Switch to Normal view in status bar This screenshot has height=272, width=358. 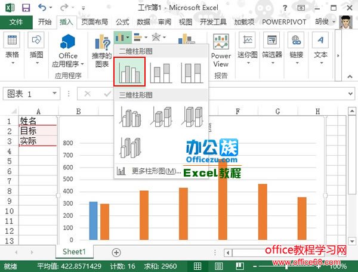tap(197, 266)
